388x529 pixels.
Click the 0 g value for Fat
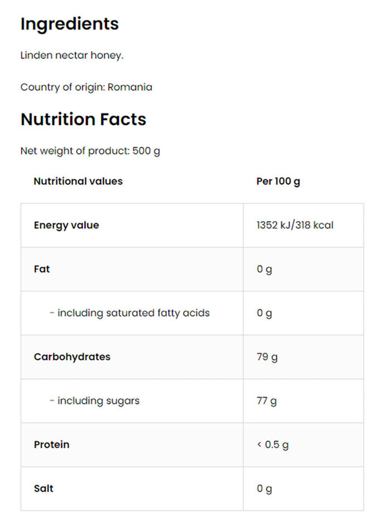click(x=264, y=270)
